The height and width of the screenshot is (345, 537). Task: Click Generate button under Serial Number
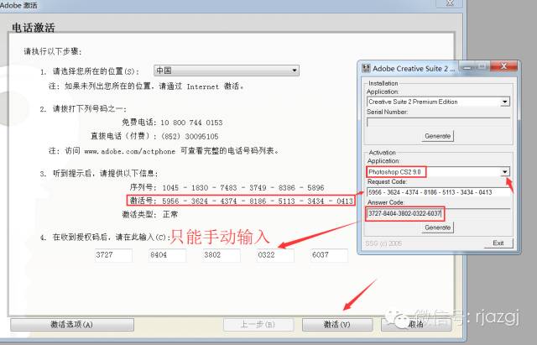[x=438, y=136]
